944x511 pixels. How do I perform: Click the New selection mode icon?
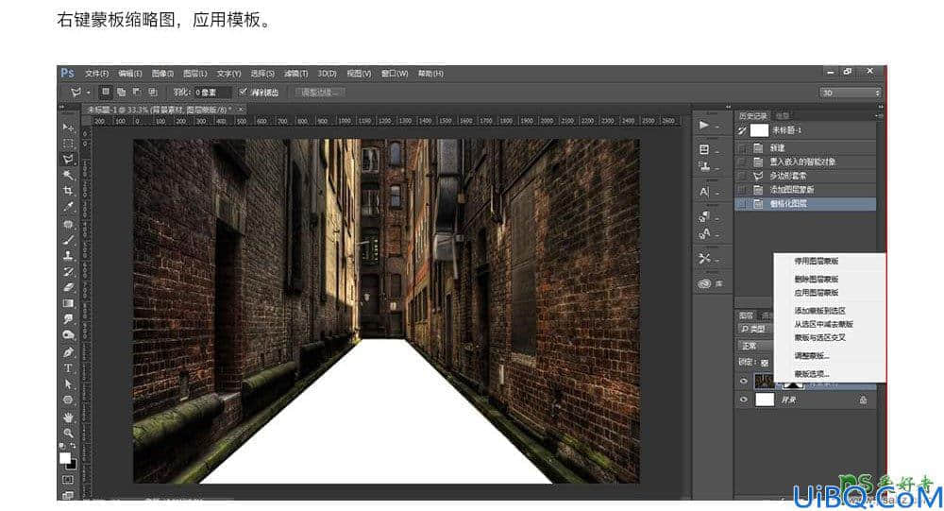106,93
